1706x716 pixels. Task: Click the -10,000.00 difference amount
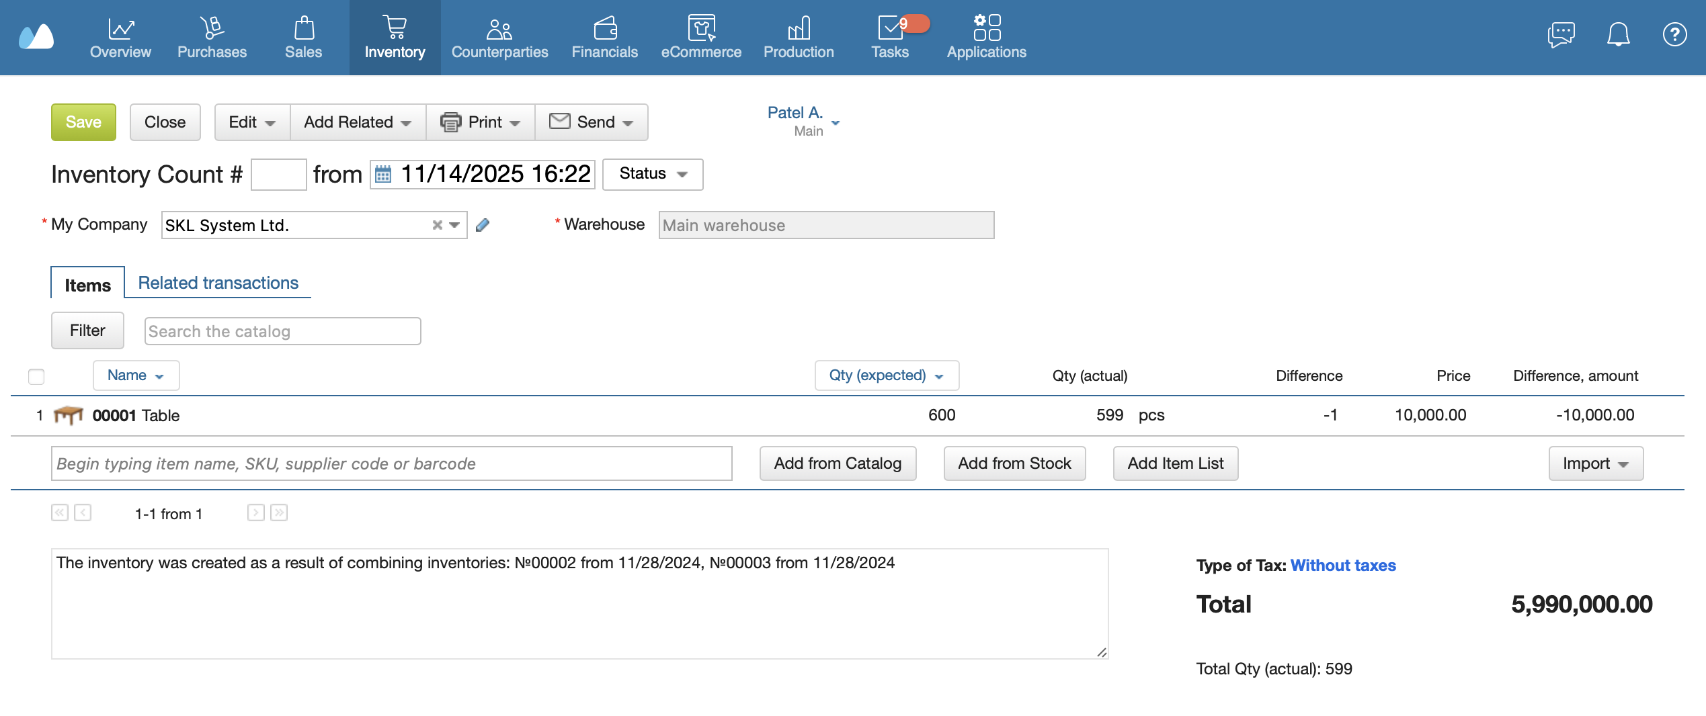[x=1595, y=415]
